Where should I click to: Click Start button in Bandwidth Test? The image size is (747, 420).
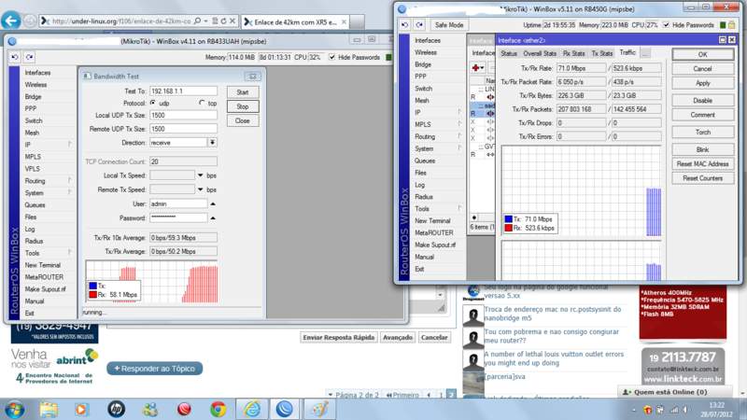pyautogui.click(x=243, y=92)
